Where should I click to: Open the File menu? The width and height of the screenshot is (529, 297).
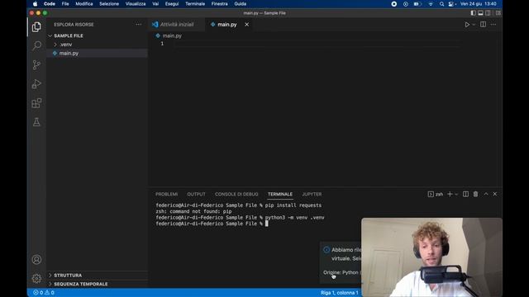[65, 4]
